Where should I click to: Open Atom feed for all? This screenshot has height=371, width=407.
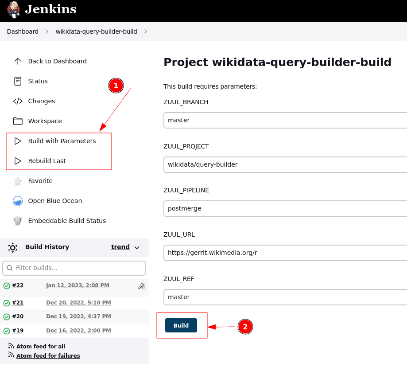[40, 347]
